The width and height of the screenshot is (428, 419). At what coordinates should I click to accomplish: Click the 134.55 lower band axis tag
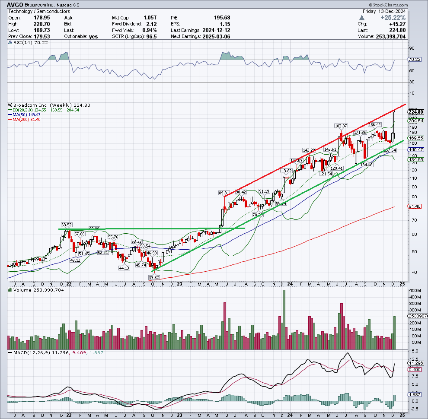click(x=416, y=159)
